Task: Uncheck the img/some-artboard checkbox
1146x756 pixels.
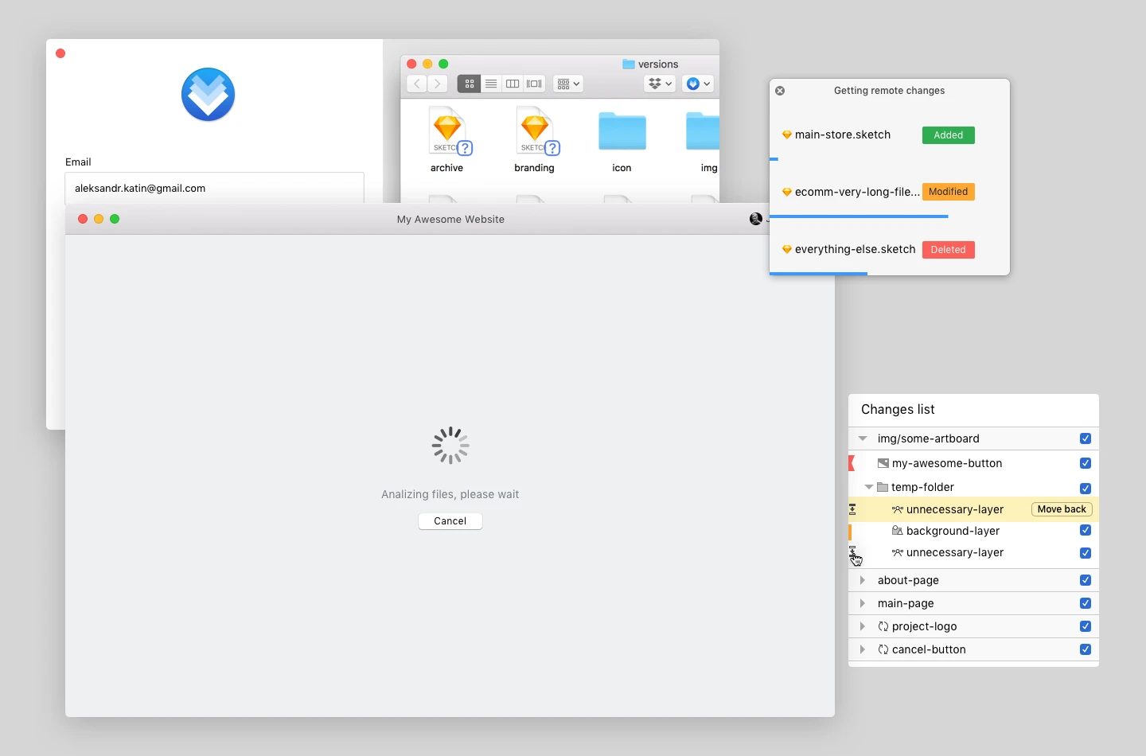Action: point(1086,438)
